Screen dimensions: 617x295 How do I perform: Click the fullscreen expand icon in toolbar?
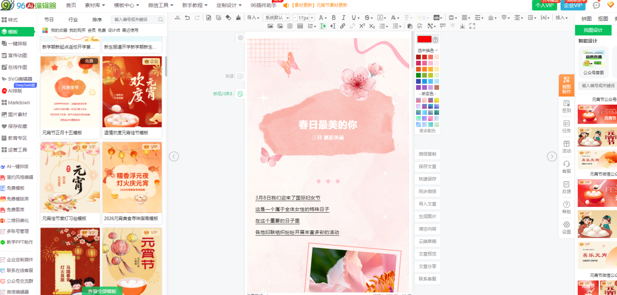click(x=472, y=26)
